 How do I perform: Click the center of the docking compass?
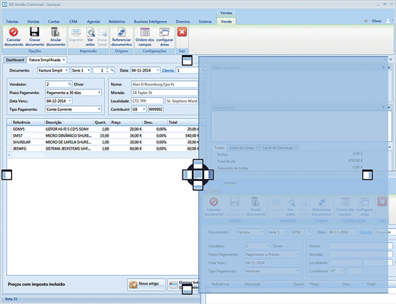198,175
